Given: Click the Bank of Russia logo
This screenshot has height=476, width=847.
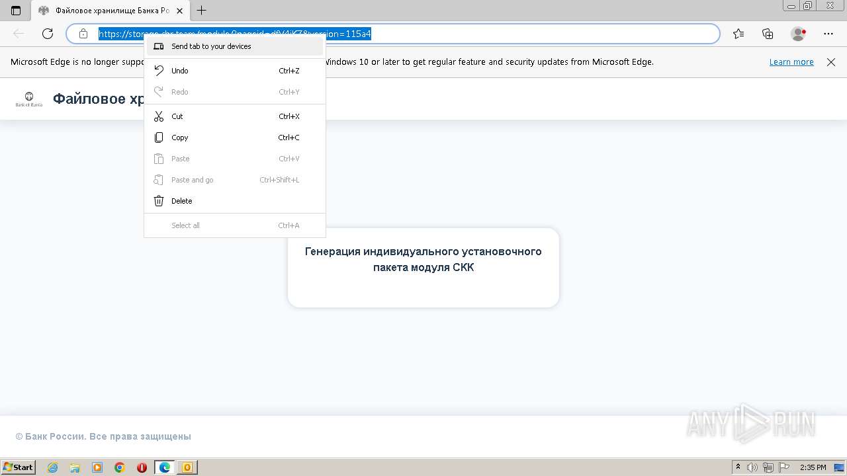Looking at the screenshot, I should pyautogui.click(x=29, y=99).
